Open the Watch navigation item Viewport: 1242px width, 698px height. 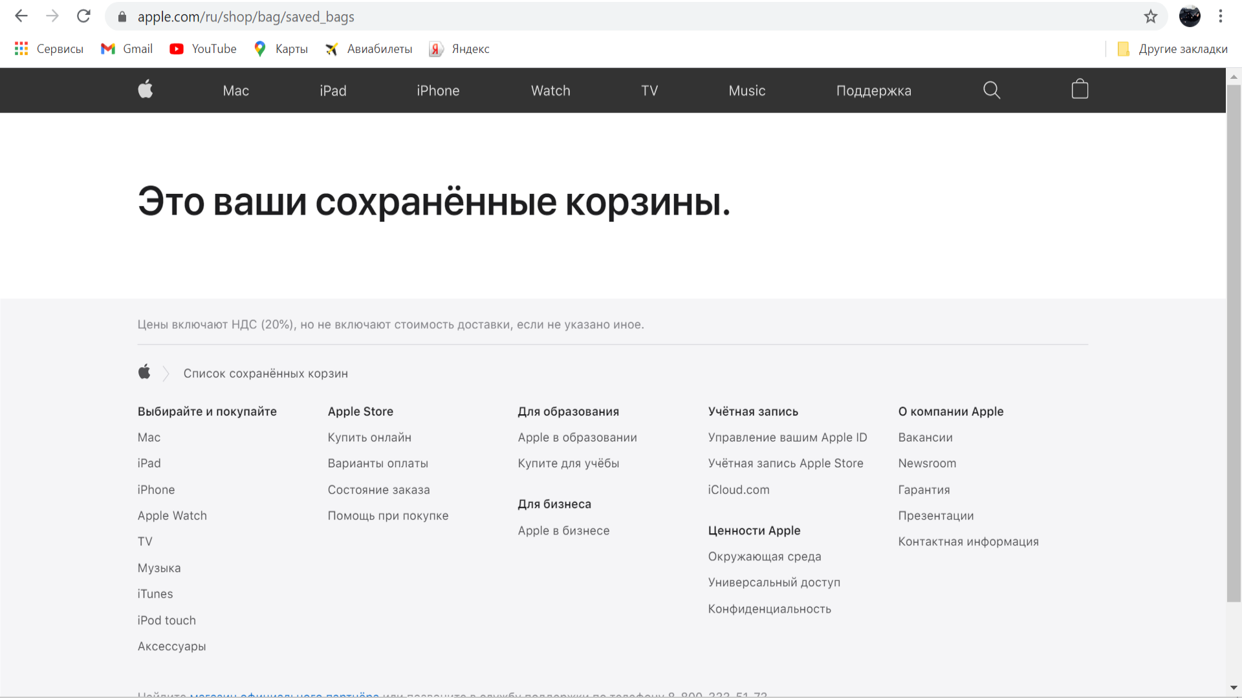(x=550, y=91)
